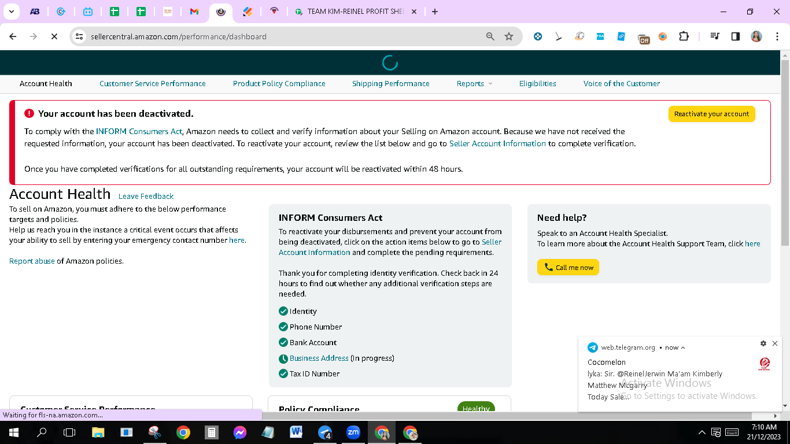Open a new browser tab
790x444 pixels.
[435, 12]
